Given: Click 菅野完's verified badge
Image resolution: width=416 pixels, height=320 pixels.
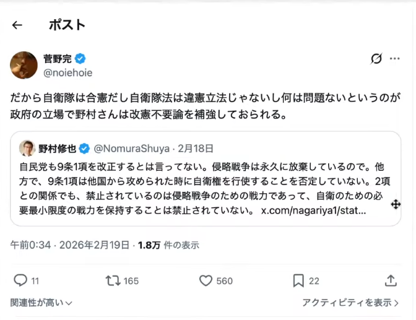Looking at the screenshot, I should click(80, 59).
